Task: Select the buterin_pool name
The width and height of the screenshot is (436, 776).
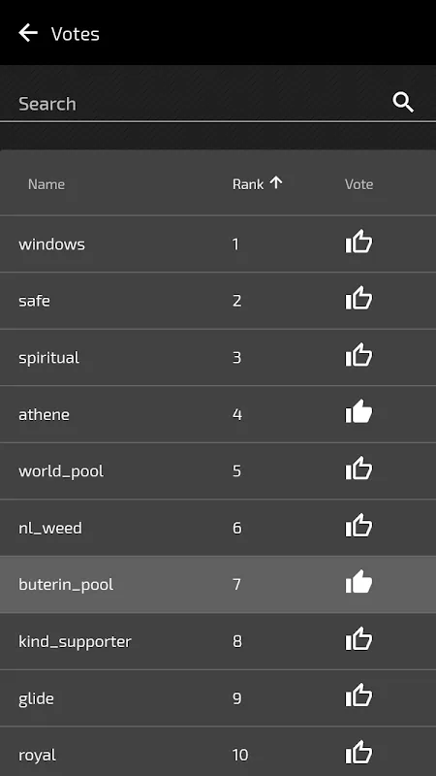Action: [66, 585]
